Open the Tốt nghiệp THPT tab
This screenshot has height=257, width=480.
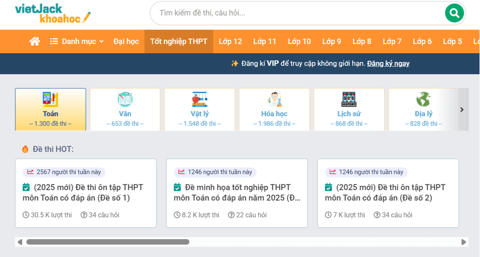click(179, 42)
